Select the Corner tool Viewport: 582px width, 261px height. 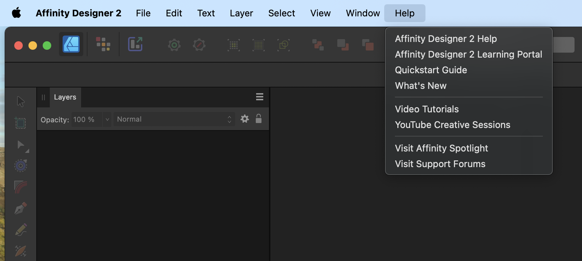(21, 187)
